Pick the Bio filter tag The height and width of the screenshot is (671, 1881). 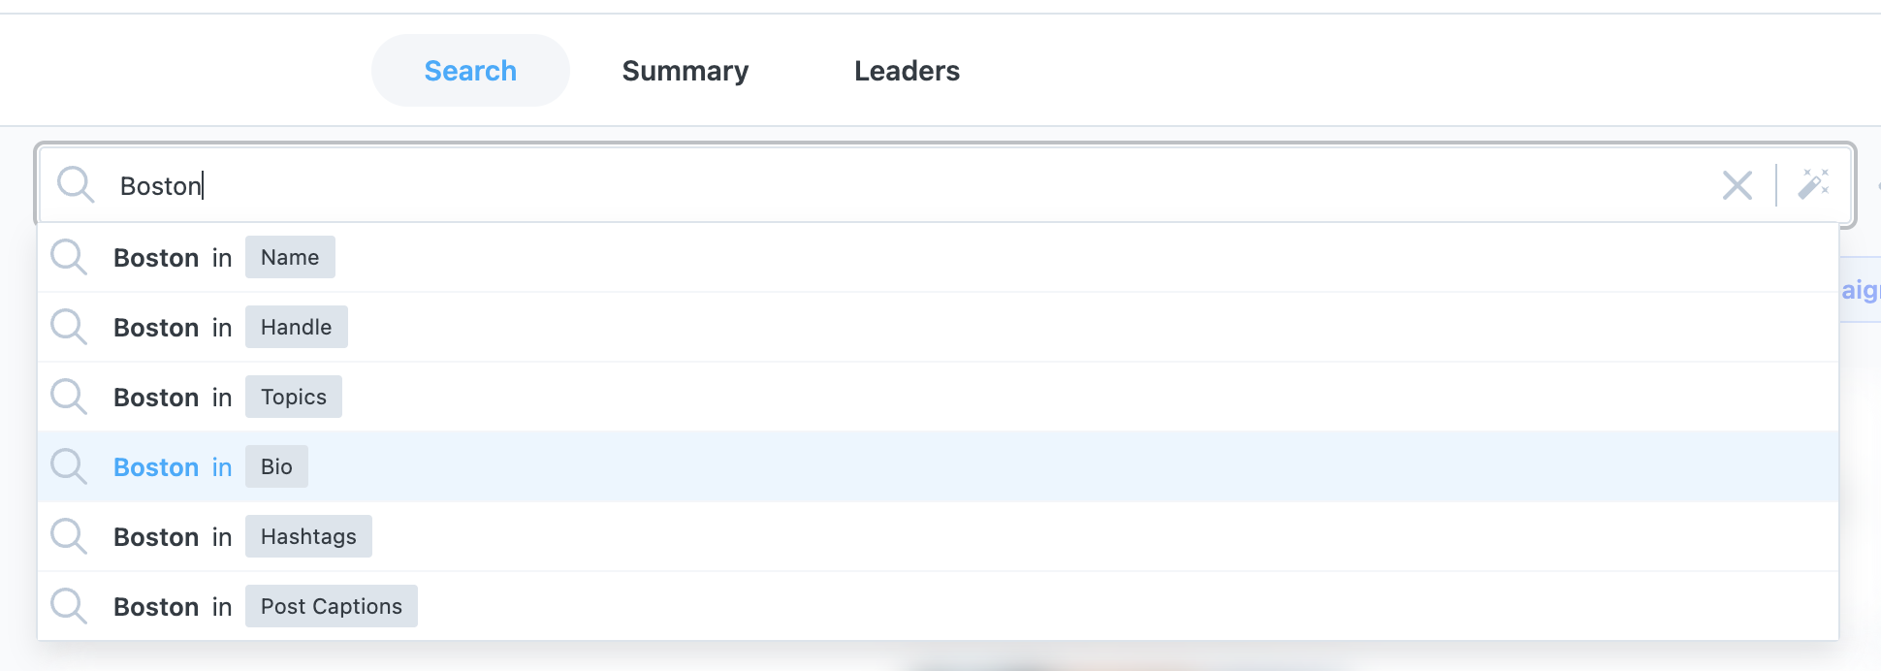pyautogui.click(x=276, y=467)
